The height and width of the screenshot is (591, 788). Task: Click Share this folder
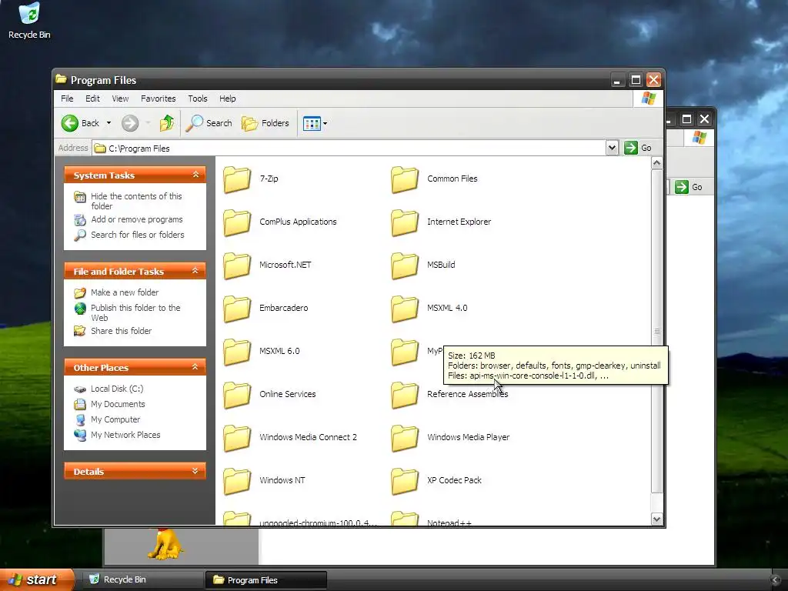point(121,331)
